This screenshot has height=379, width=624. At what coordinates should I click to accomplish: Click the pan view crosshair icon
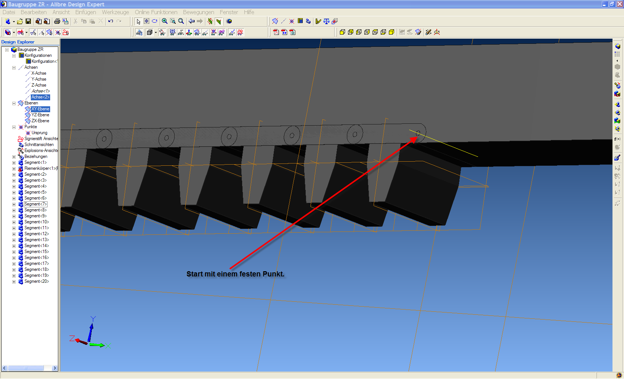pos(147,21)
